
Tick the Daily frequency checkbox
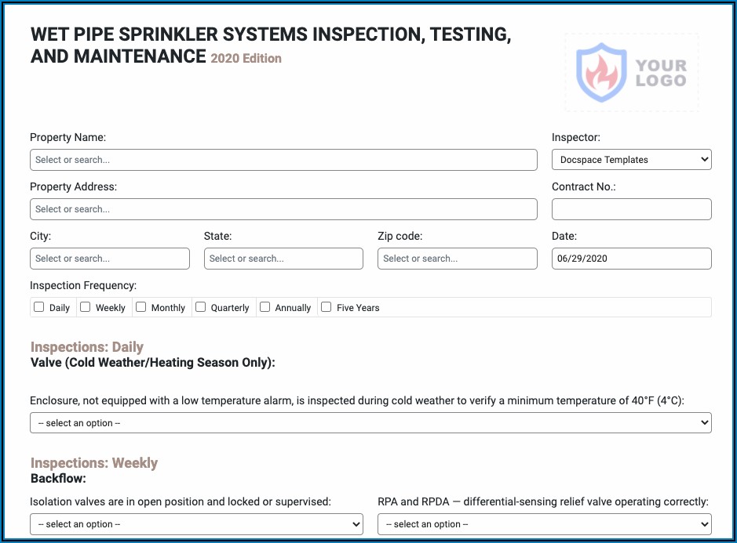[39, 307]
